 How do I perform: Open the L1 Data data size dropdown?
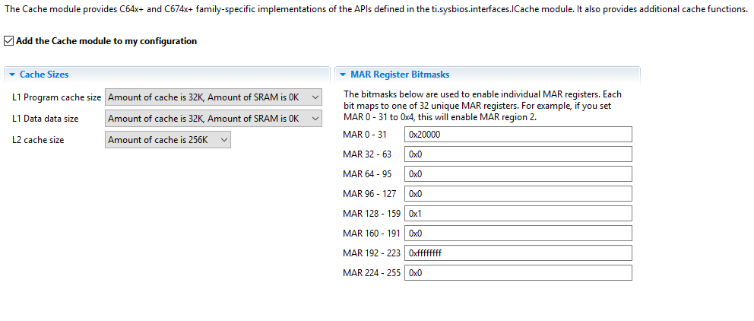214,119
